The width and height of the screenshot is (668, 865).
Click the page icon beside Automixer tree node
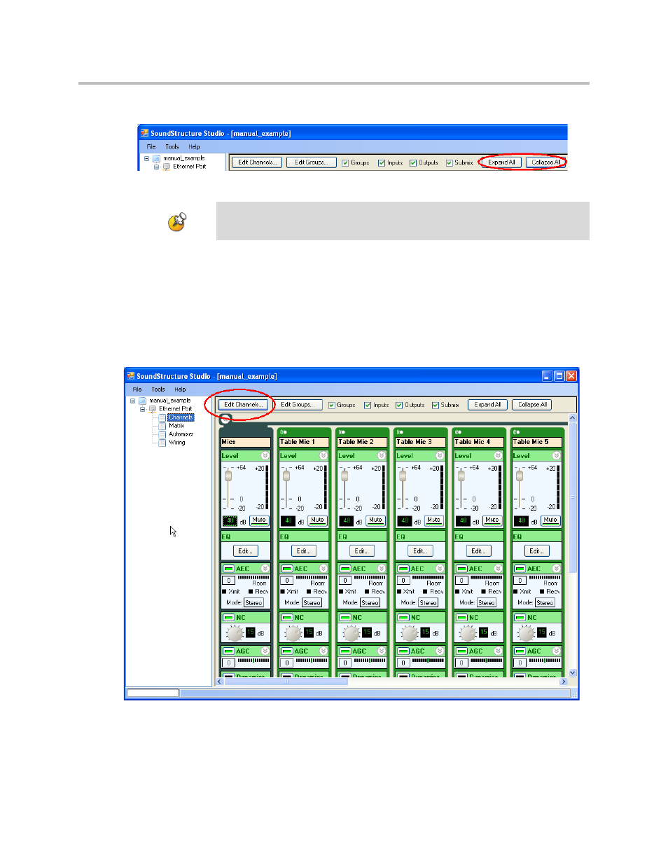(162, 434)
